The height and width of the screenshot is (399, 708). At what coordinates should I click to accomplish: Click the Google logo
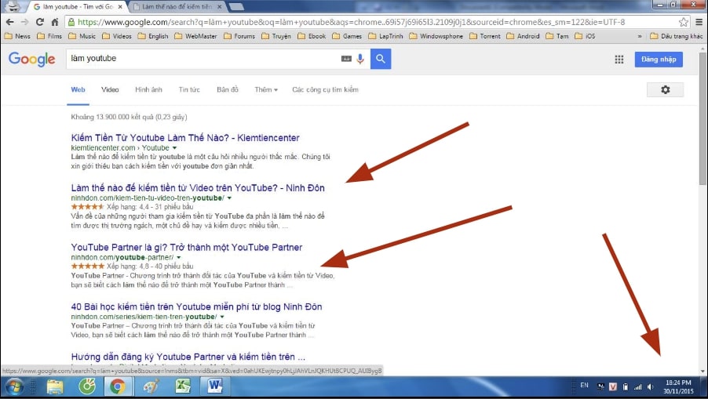(31, 59)
